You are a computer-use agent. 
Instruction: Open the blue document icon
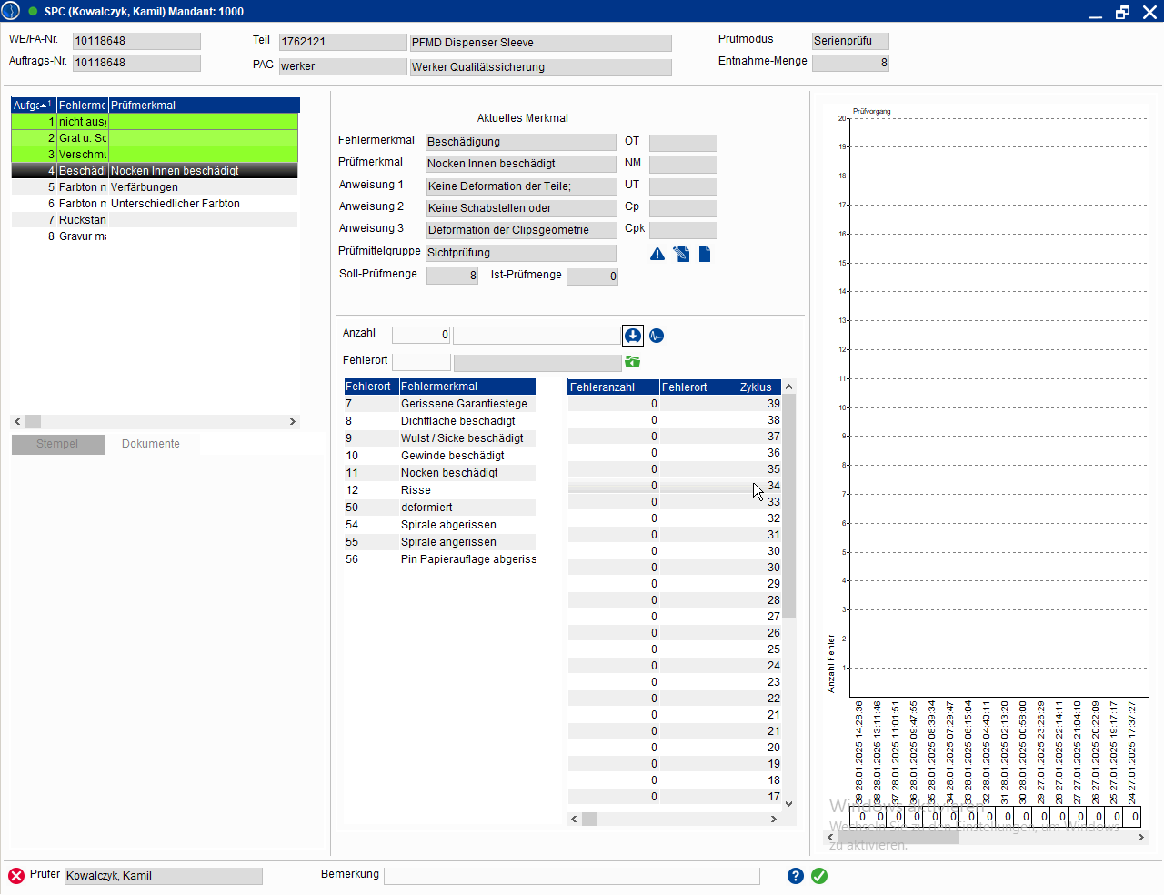coord(705,255)
